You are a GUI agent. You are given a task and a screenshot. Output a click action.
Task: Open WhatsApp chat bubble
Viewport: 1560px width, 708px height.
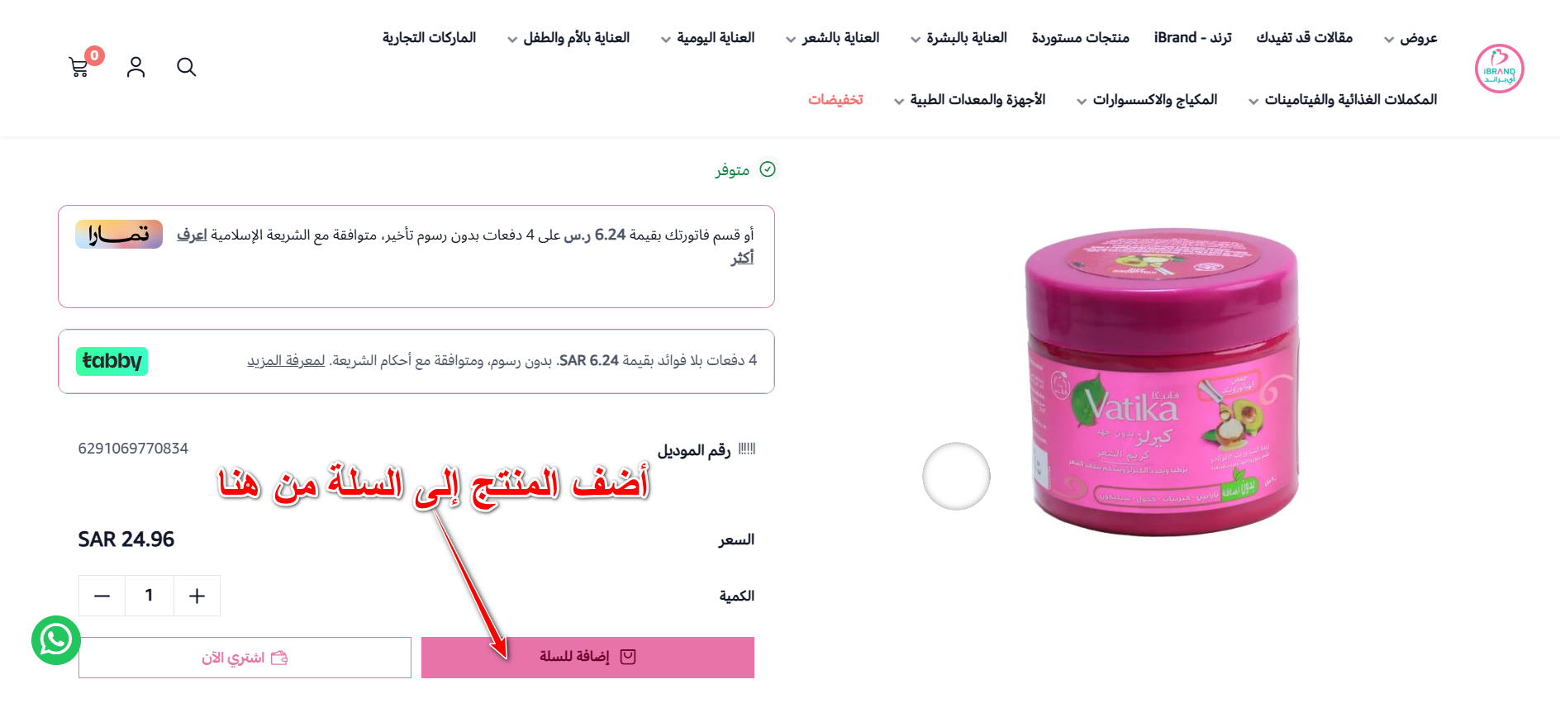pos(56,639)
